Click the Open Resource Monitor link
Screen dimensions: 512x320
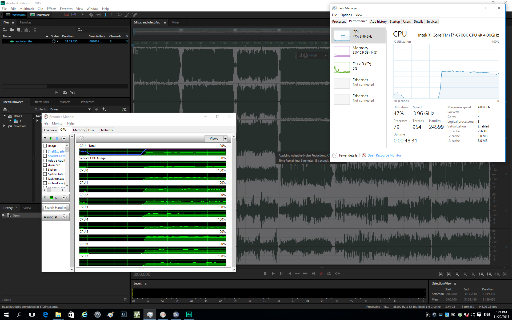point(384,155)
